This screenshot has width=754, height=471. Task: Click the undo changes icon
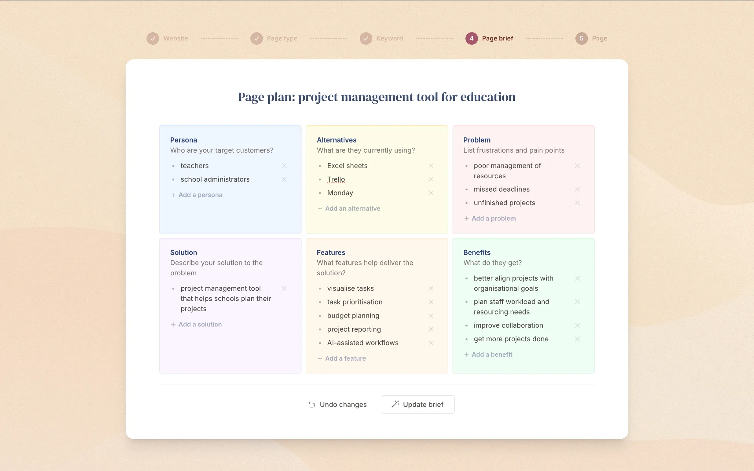point(311,404)
